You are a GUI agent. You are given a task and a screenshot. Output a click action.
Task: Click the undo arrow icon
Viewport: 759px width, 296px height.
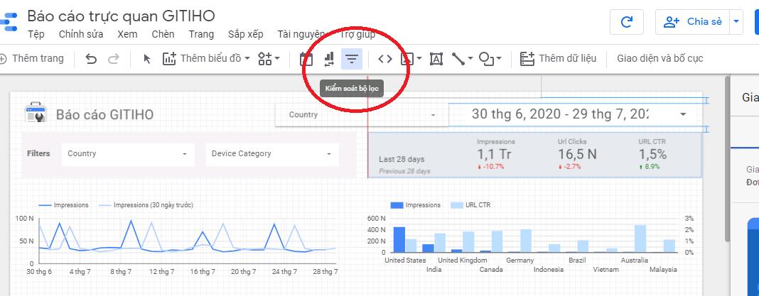tap(91, 59)
